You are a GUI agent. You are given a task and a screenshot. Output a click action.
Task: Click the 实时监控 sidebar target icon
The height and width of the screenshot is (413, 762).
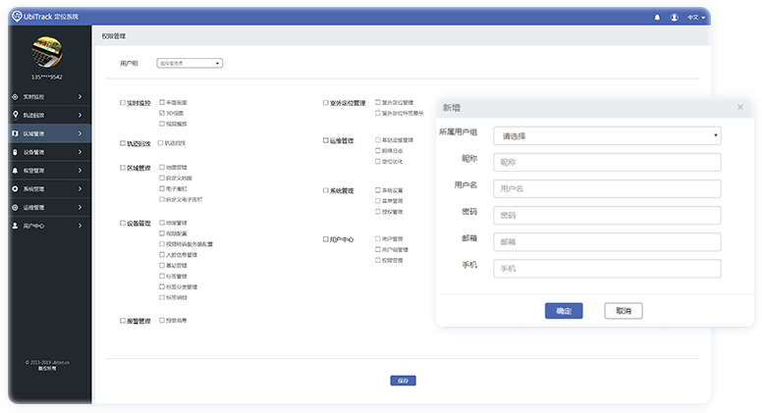pyautogui.click(x=15, y=96)
